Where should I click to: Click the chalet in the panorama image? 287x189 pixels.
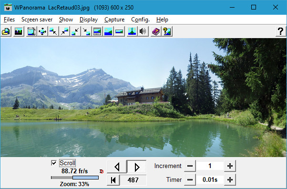(x=140, y=96)
